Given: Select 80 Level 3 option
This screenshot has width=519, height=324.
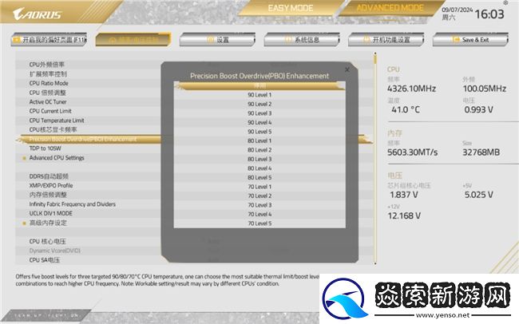Looking at the screenshot, I should (259, 159).
